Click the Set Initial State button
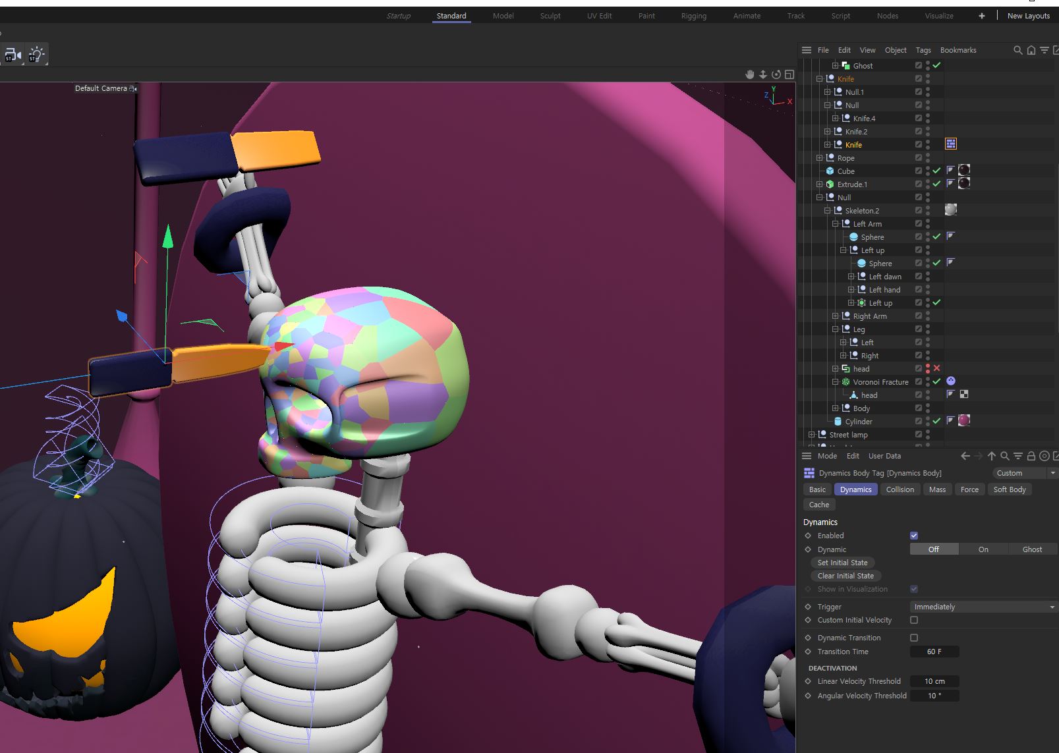This screenshot has height=753, width=1059. tap(842, 563)
